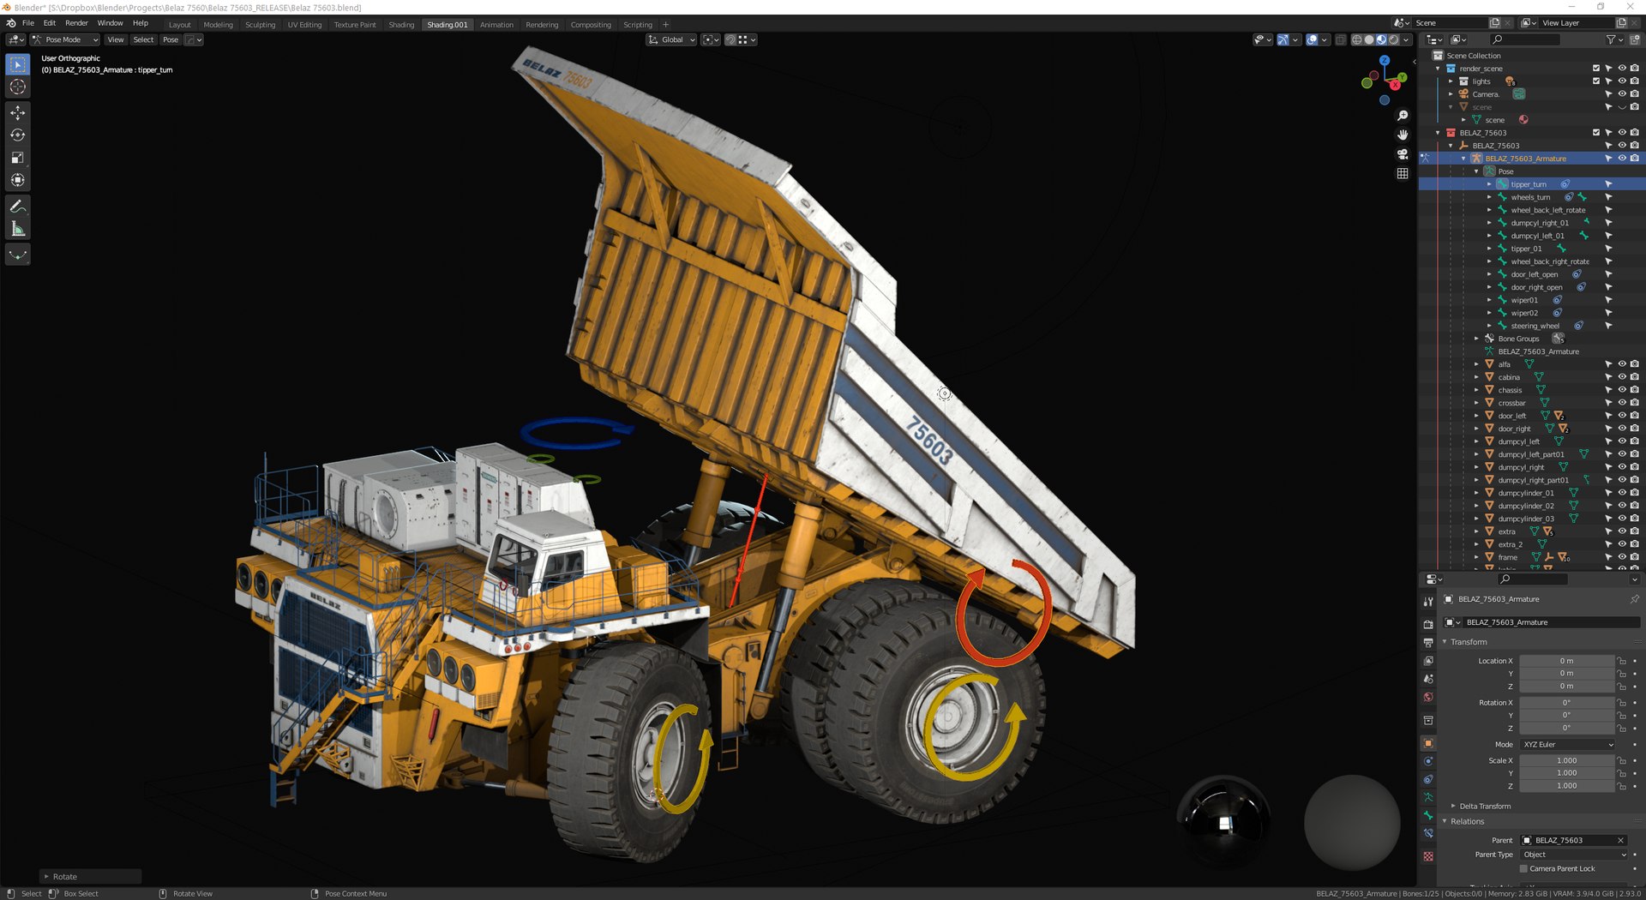Screen dimensions: 1646x900
Task: Uncheck BELAZ_75603 collection exclude checkbox
Action: [1596, 133]
